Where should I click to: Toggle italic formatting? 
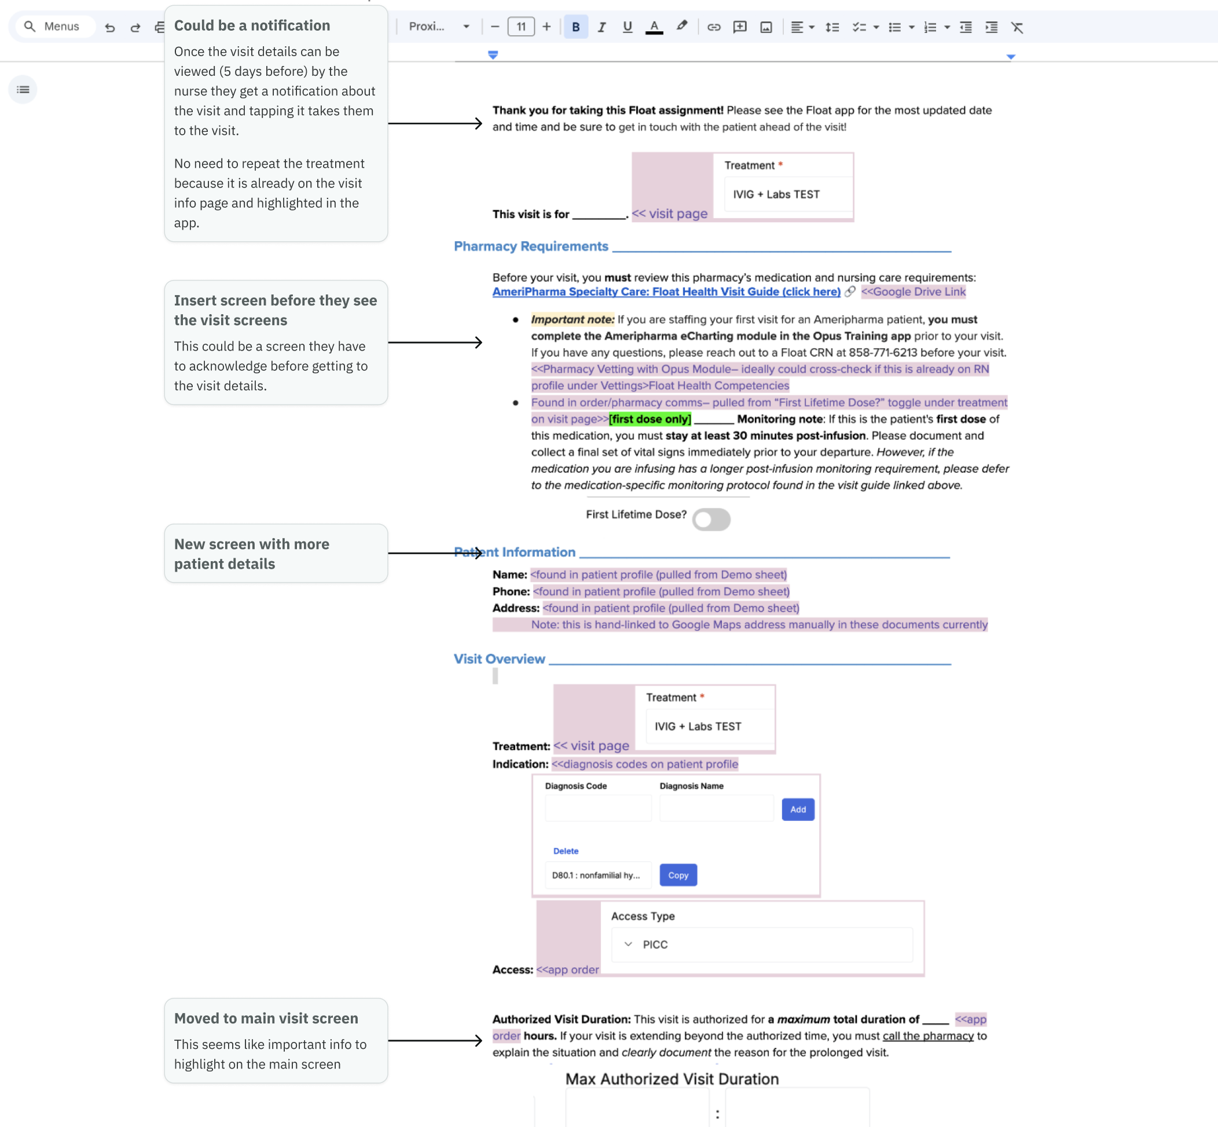[x=601, y=27]
